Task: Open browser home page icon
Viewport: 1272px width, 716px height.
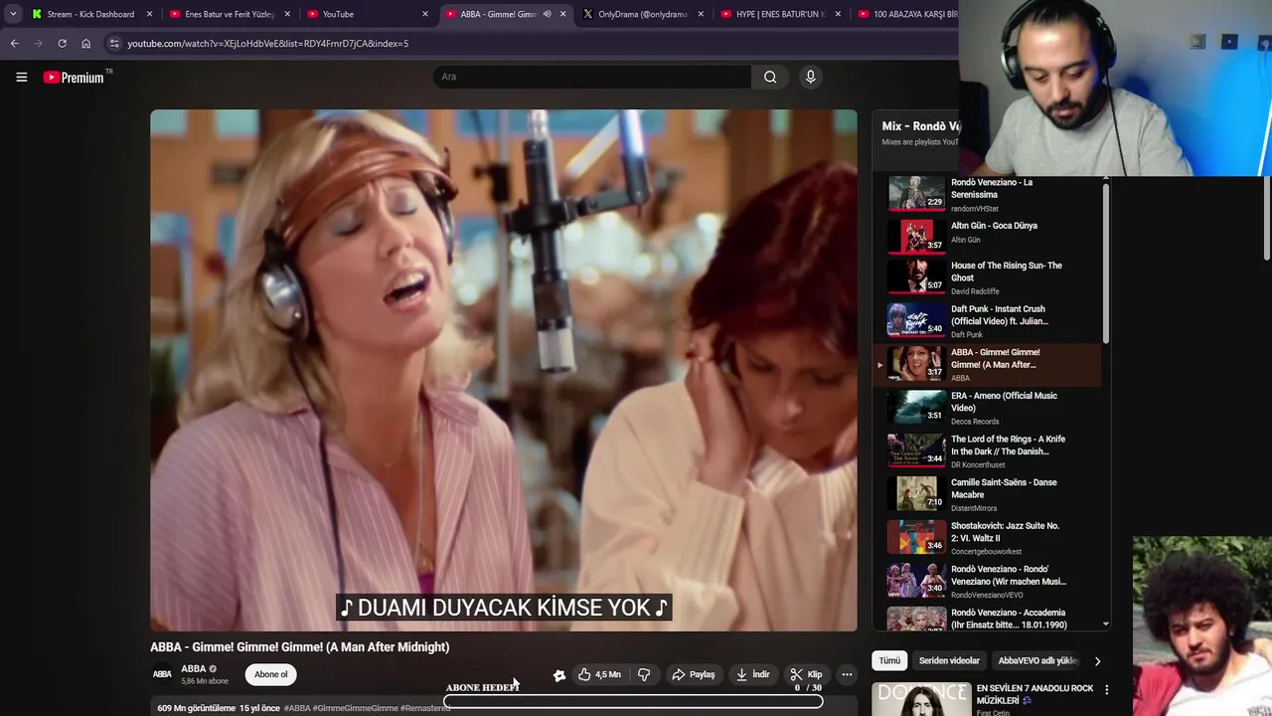Action: point(85,44)
